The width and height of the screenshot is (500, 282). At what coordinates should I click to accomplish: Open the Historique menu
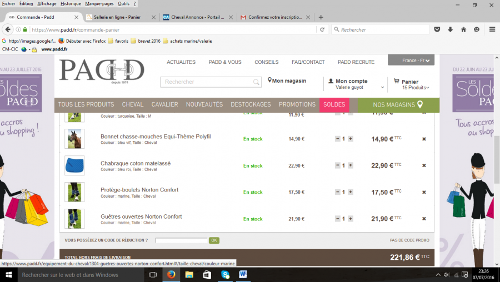tap(71, 3)
